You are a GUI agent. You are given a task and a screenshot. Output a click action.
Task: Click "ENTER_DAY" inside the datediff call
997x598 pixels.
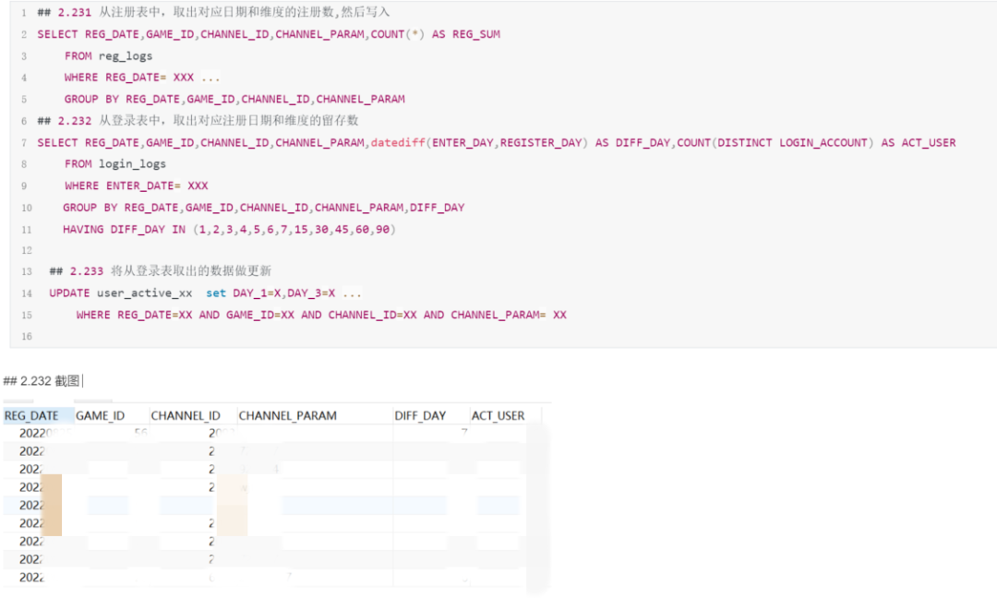[x=462, y=142]
